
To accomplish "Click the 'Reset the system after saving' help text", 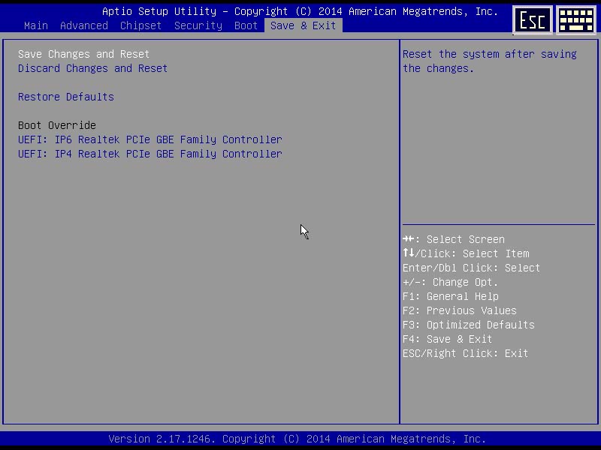I will 490,61.
